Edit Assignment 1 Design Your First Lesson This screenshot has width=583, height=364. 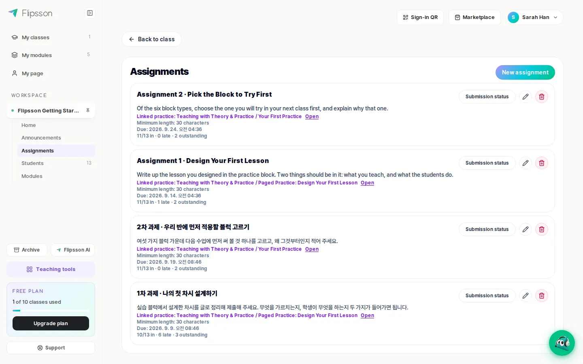click(526, 163)
